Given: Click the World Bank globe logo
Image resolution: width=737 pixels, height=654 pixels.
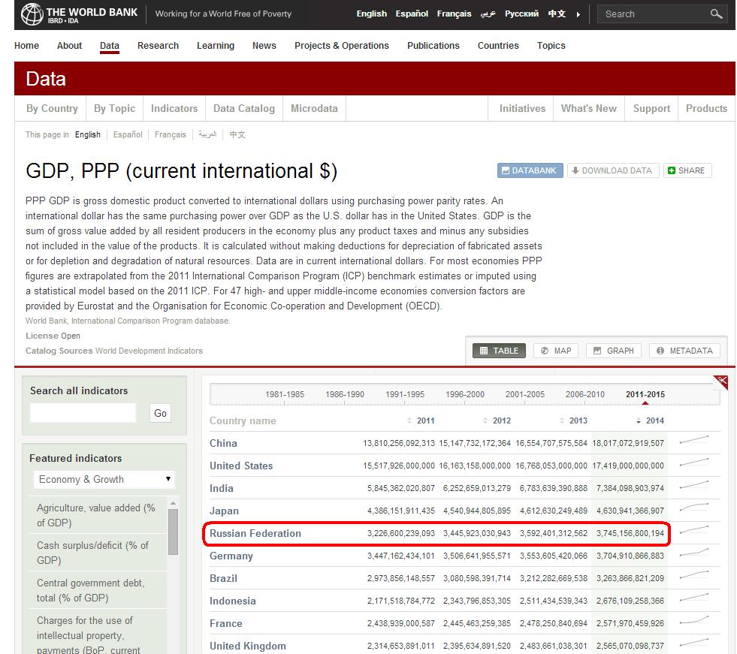Looking at the screenshot, I should point(32,14).
